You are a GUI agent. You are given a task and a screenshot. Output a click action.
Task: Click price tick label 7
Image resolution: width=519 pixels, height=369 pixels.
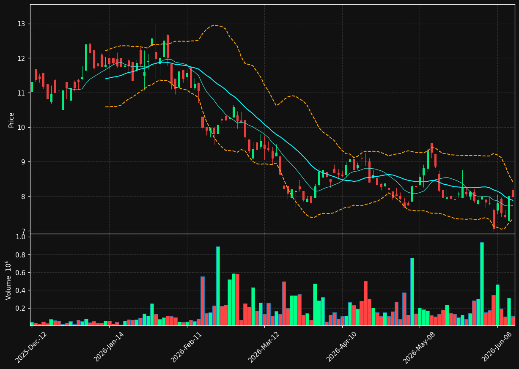(23, 231)
